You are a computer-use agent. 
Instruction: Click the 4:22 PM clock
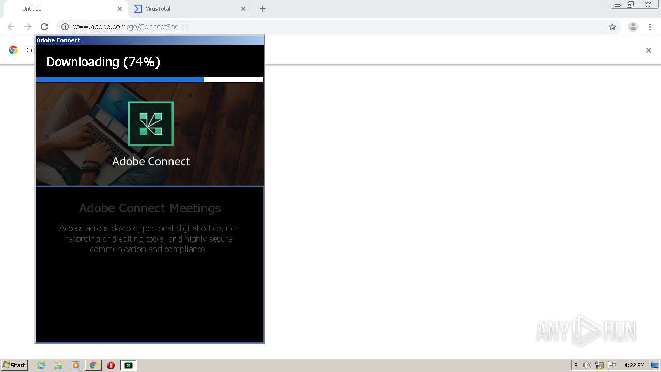pos(634,365)
